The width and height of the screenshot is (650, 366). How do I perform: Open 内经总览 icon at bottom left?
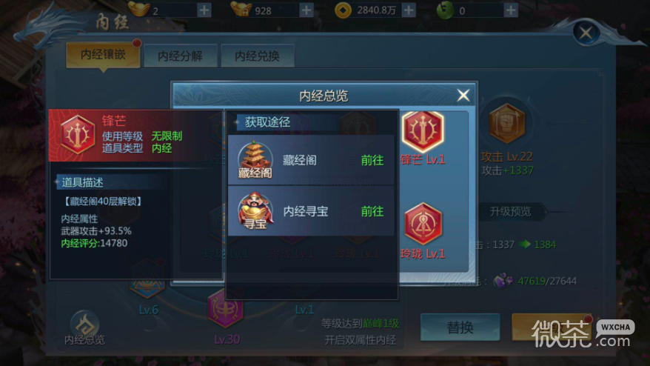pos(84,327)
